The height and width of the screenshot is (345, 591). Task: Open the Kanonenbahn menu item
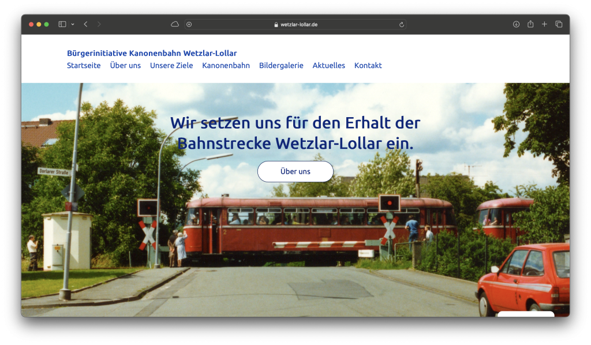point(226,66)
